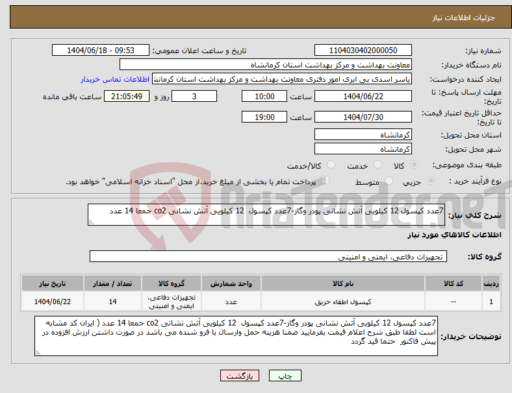Click the price validity date 1404/07/30 field

[363, 117]
